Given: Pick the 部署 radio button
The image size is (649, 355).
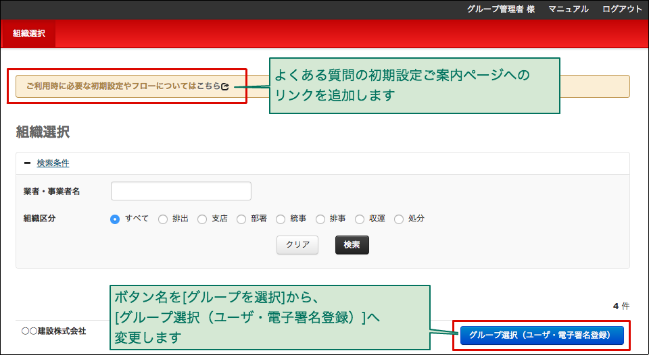Looking at the screenshot, I should pos(241,219).
